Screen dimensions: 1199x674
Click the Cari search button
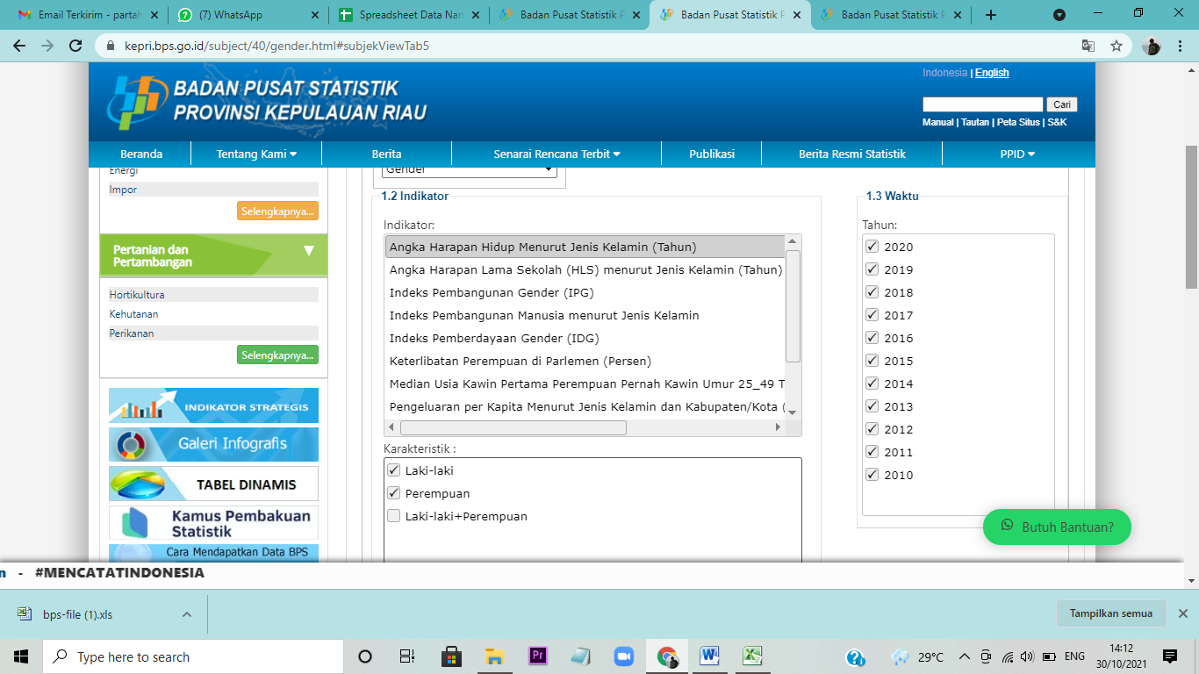1061,104
